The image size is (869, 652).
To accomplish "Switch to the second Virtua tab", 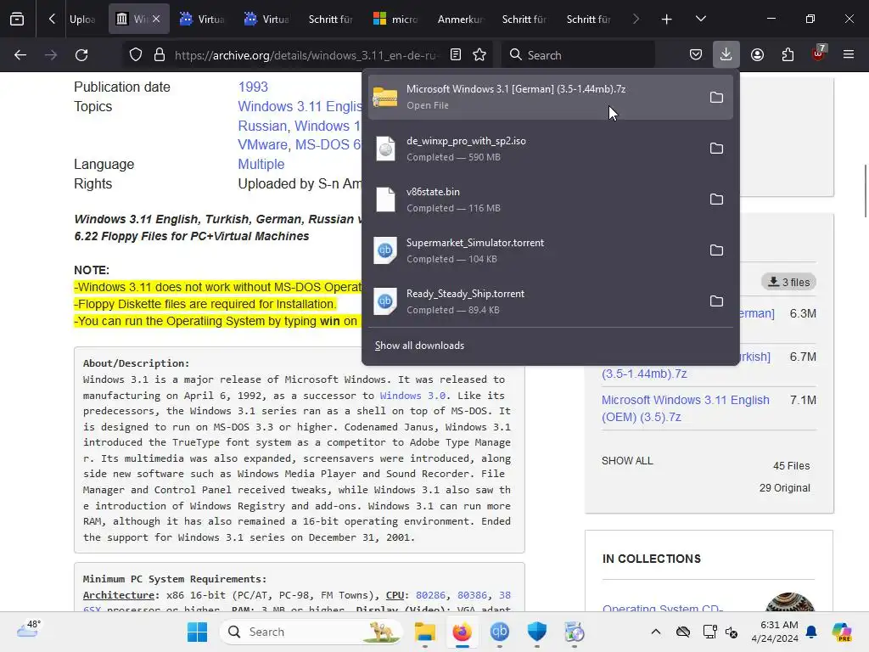I will (x=266, y=20).
